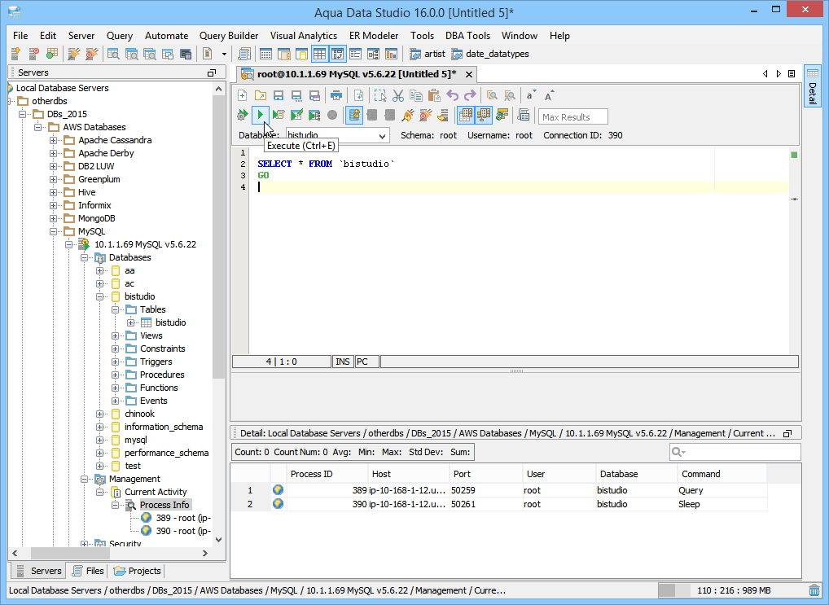Screen dimensions: 829x605
Task: Click the Host column header
Action: coord(408,474)
